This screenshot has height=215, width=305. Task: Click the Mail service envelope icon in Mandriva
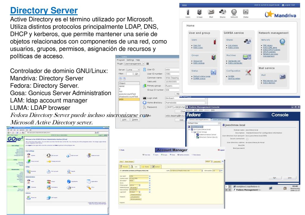(x=282, y=77)
